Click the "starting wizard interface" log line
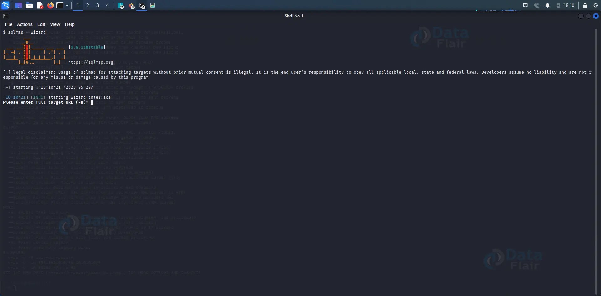The height and width of the screenshot is (296, 601). click(x=57, y=97)
